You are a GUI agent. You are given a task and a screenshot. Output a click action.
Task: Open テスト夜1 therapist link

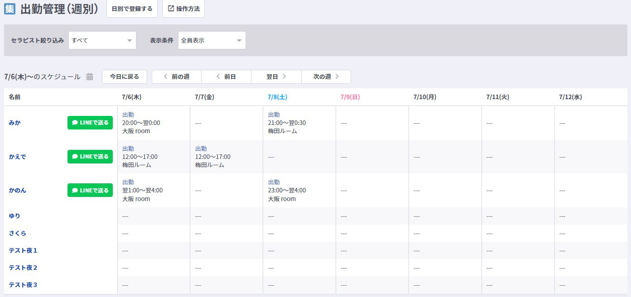tap(23, 250)
